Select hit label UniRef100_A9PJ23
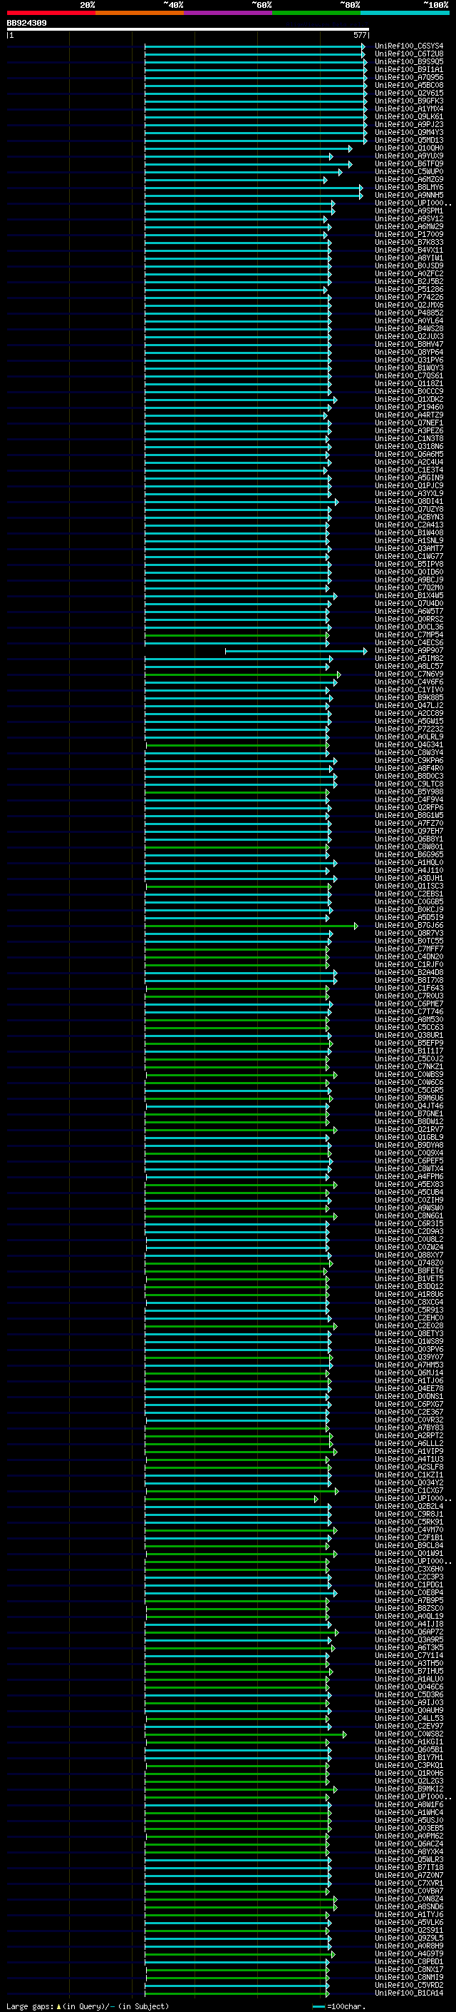The width and height of the screenshot is (456, 2012). point(409,124)
